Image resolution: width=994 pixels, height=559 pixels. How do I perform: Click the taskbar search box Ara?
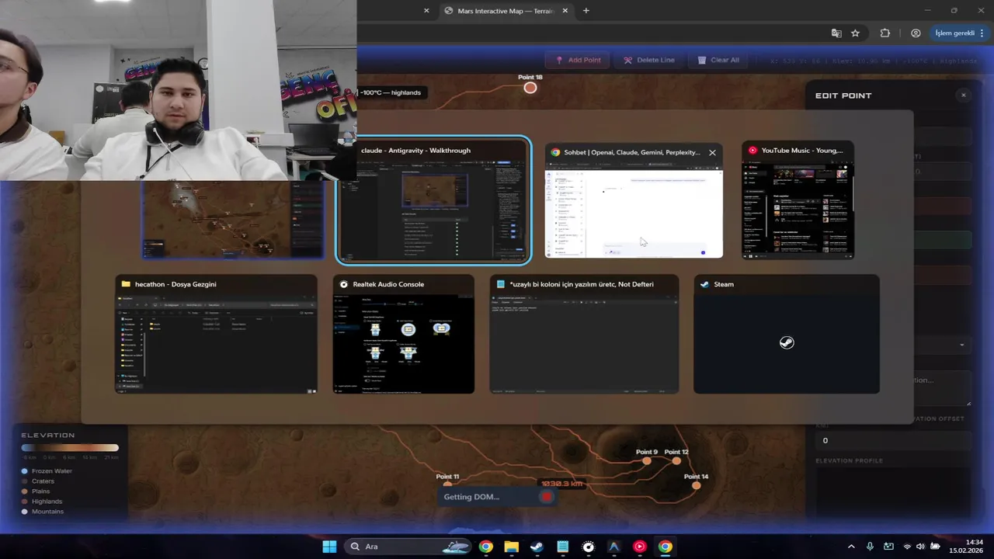coord(407,547)
